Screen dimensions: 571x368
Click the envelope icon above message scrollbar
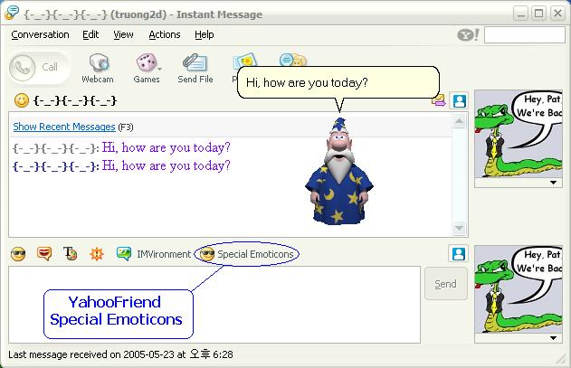[439, 100]
